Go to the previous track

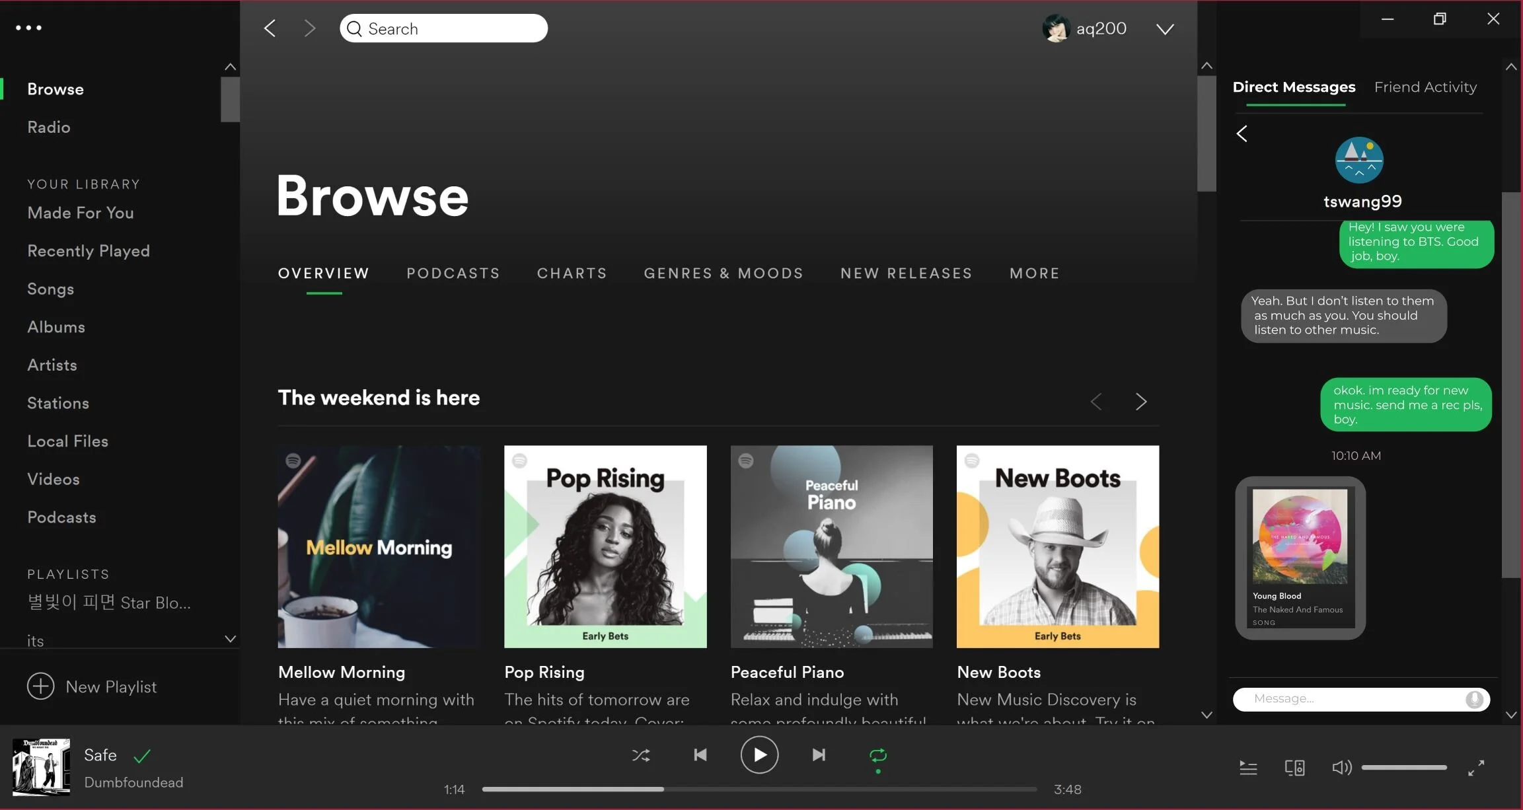(x=700, y=755)
